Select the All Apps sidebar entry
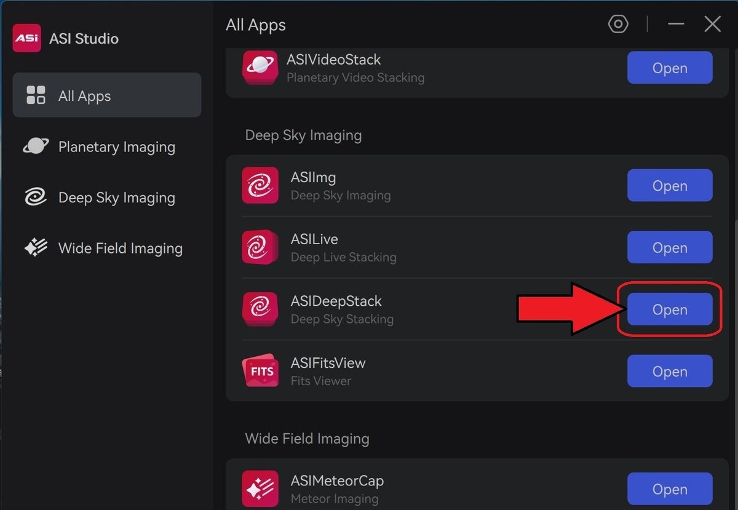 point(84,95)
